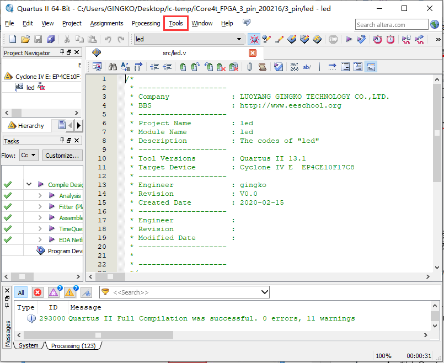Expand the Fitter task node

point(40,207)
